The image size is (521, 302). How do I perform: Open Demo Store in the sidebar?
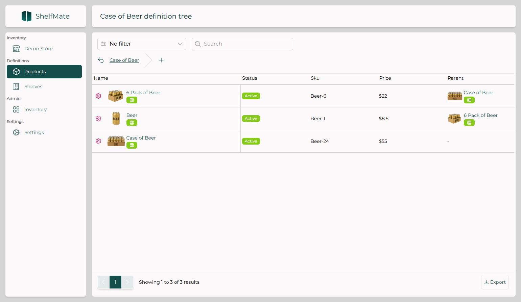[x=38, y=49]
